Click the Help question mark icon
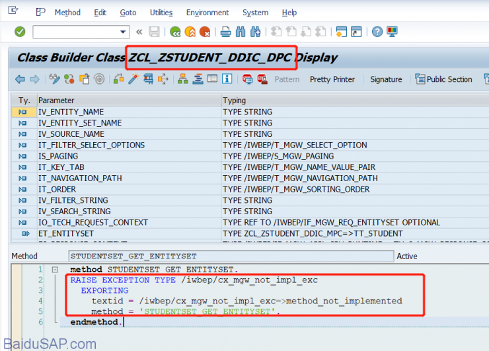Image resolution: width=489 pixels, height=351 pixels. coord(377,32)
